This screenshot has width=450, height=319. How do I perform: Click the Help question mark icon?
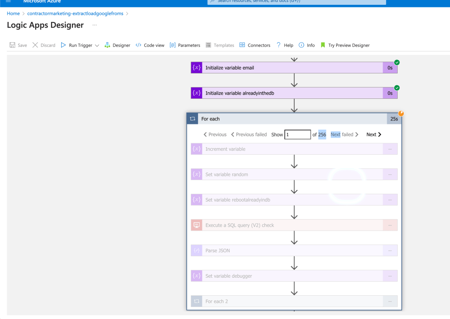click(x=278, y=45)
